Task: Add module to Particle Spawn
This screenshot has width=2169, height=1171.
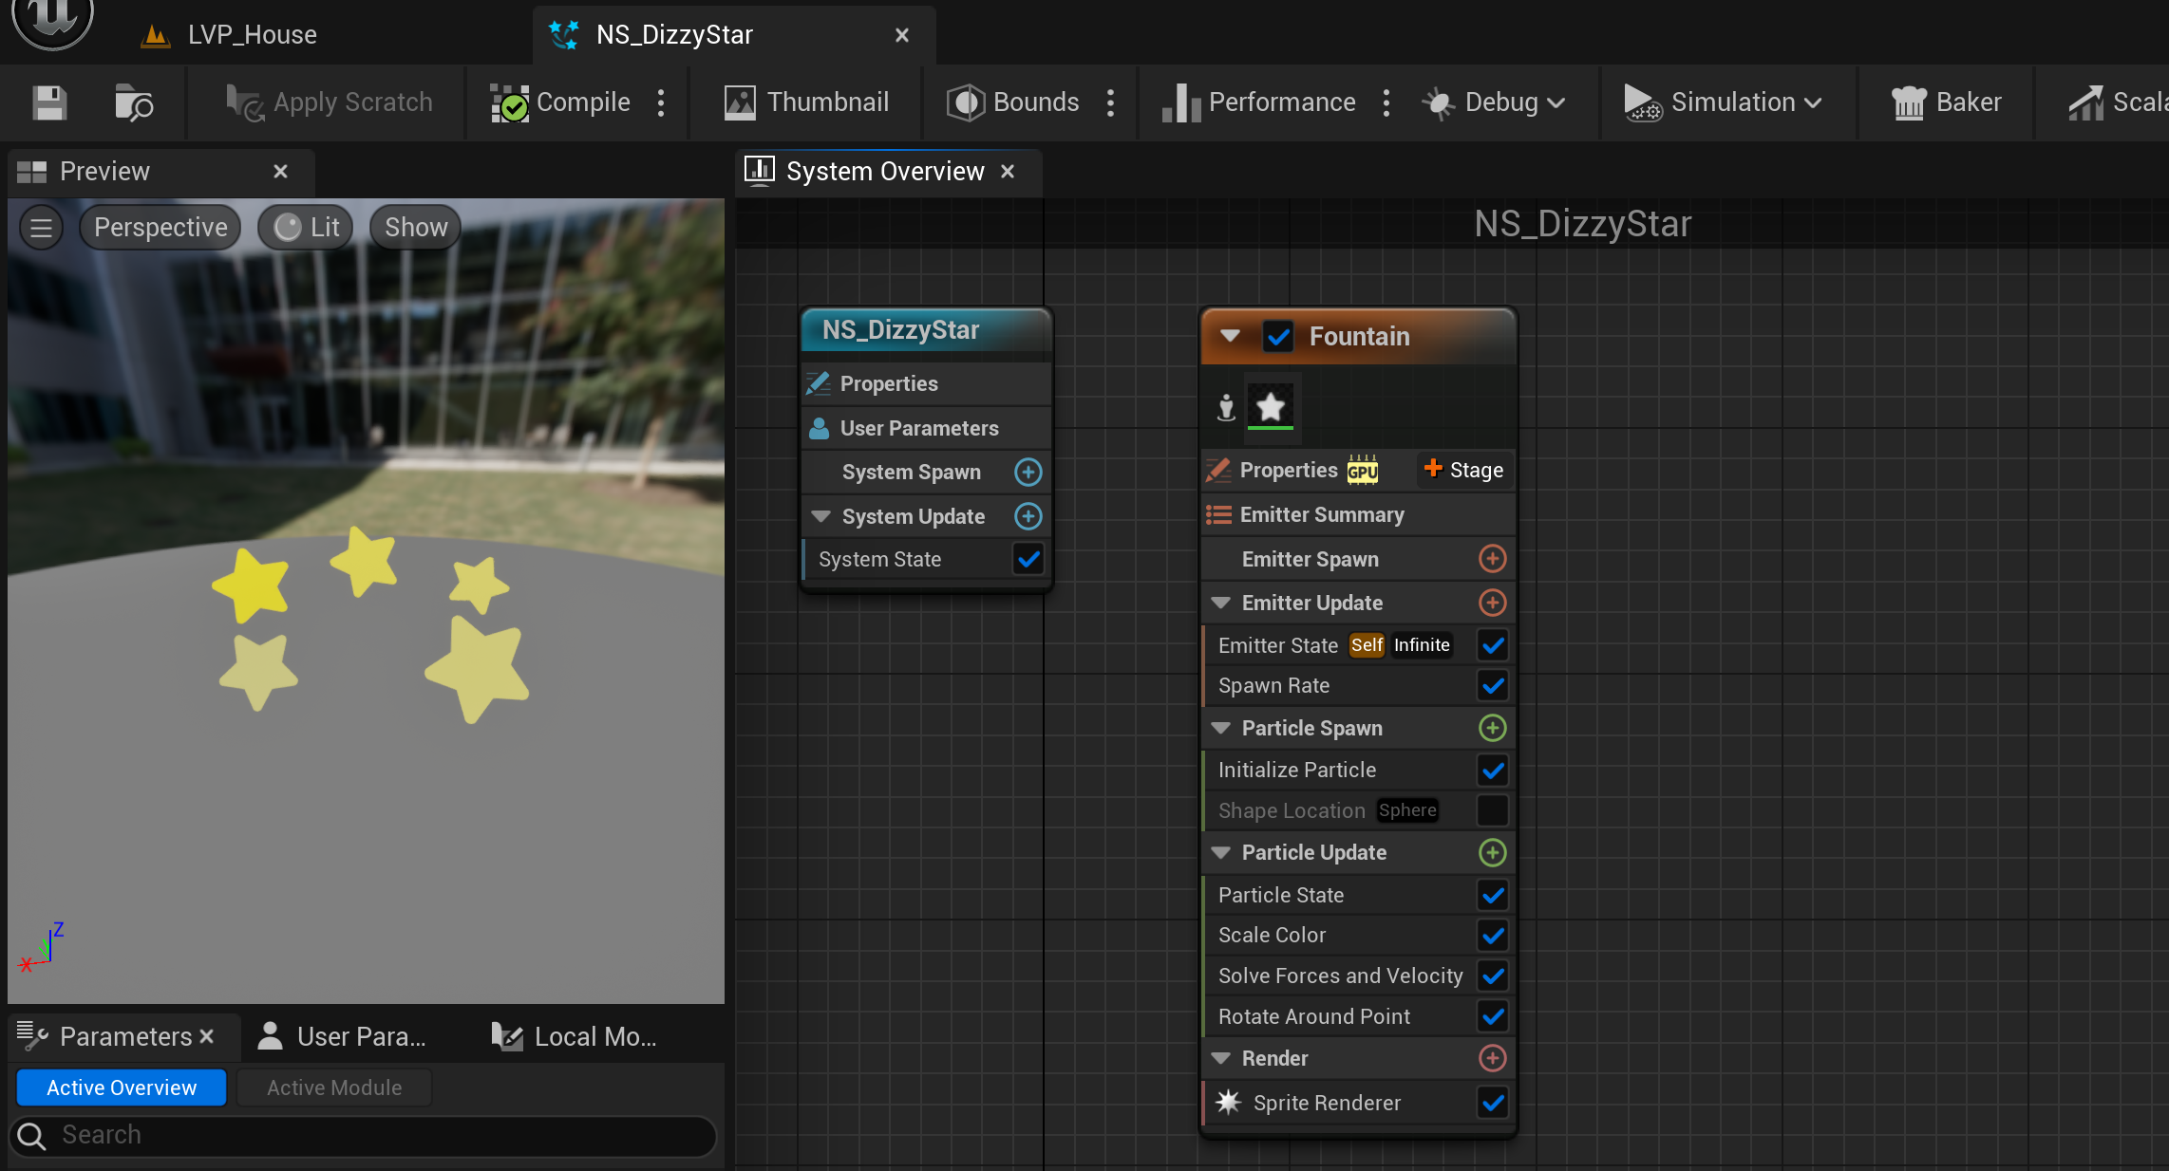Action: 1493,728
